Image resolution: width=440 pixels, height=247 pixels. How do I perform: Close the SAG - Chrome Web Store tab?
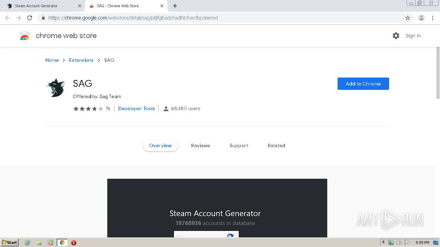(x=162, y=6)
